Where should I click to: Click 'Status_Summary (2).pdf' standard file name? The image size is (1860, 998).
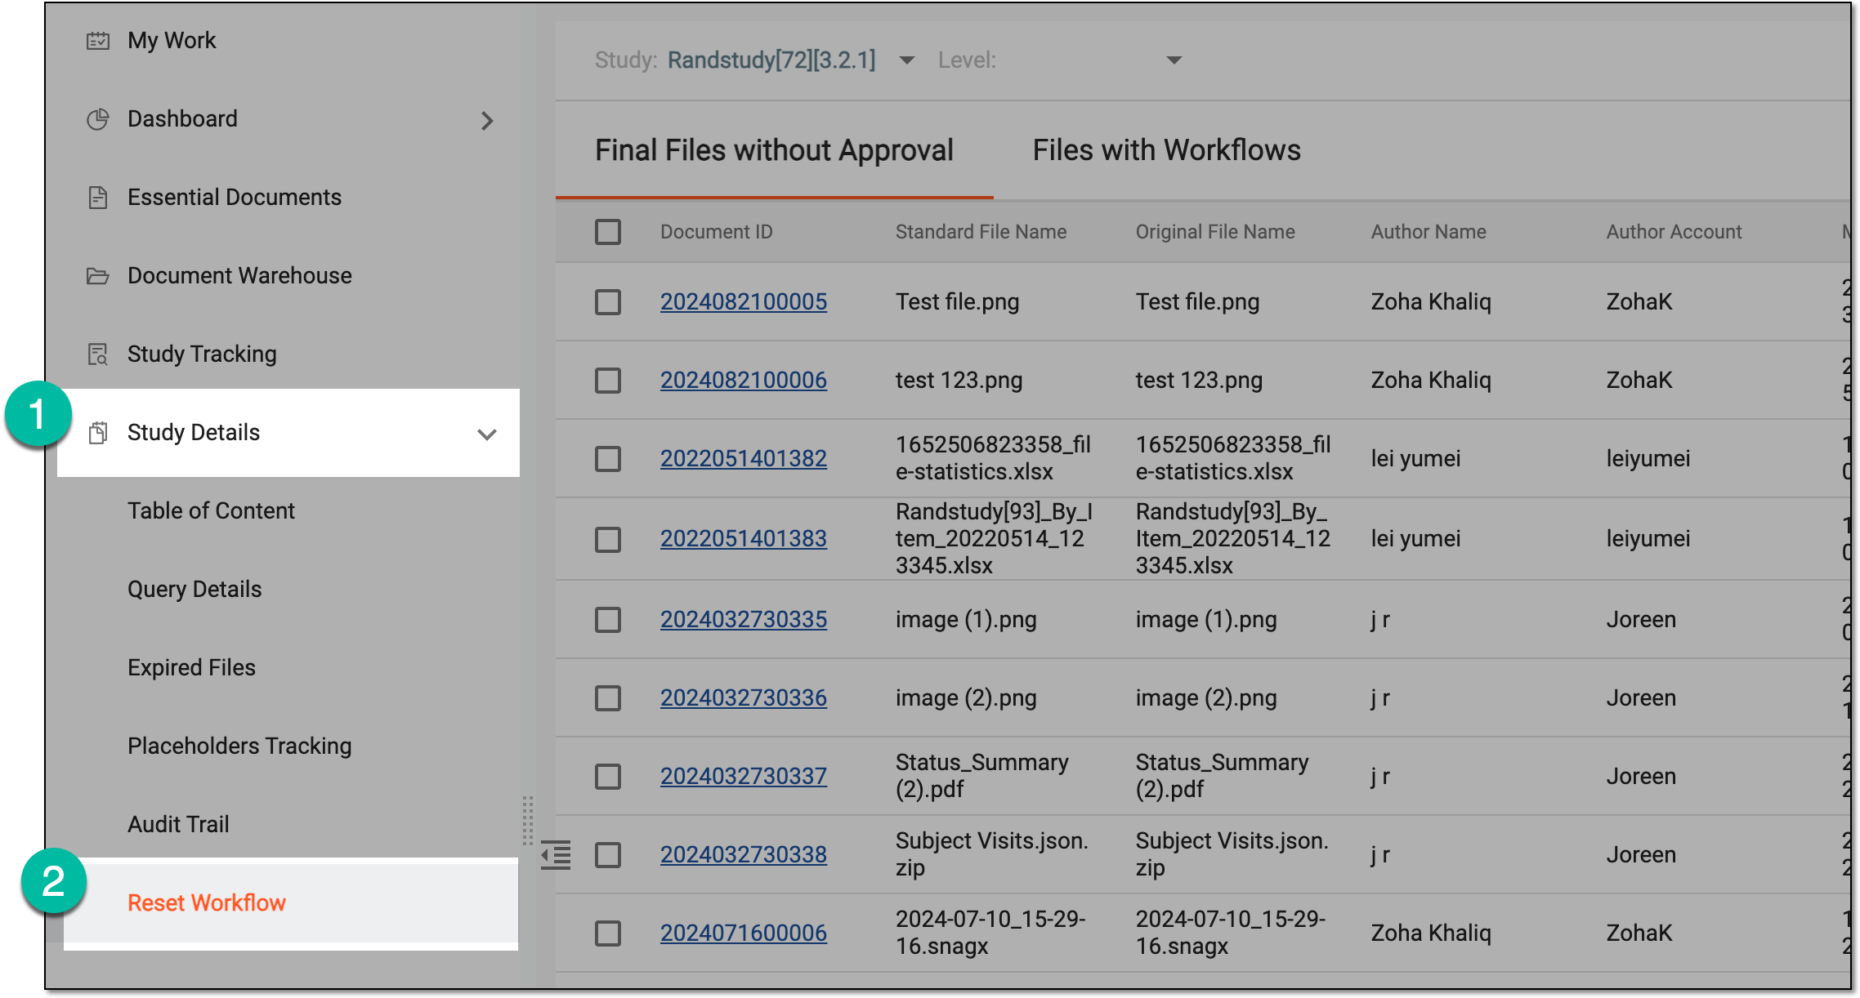point(982,776)
